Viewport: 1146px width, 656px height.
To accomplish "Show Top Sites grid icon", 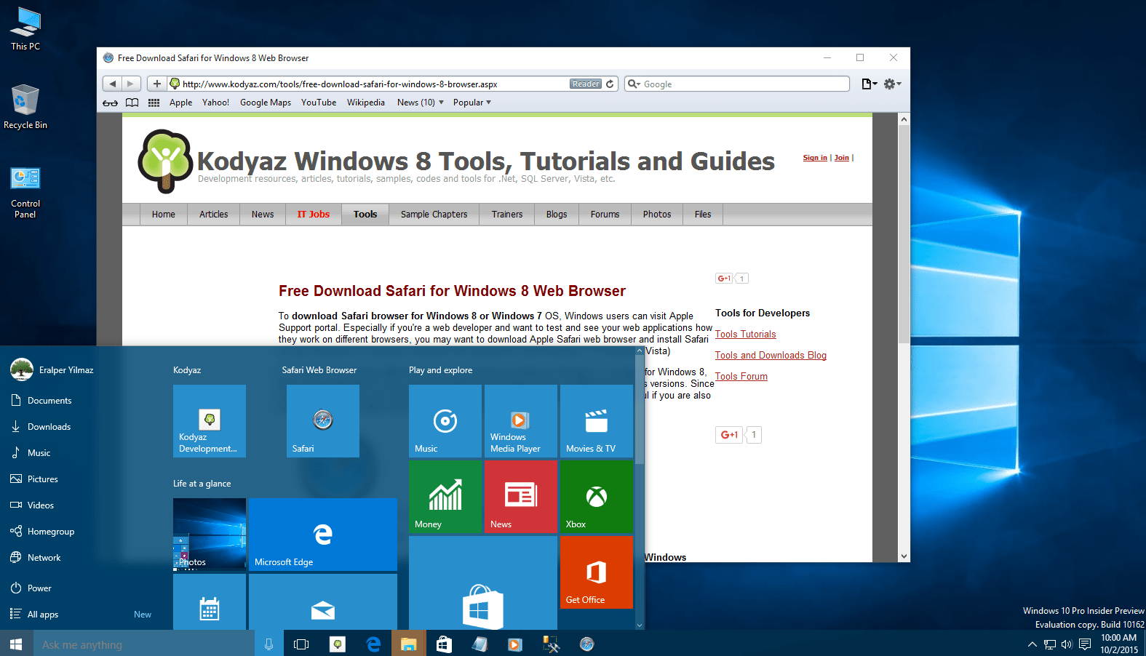I will 154,103.
